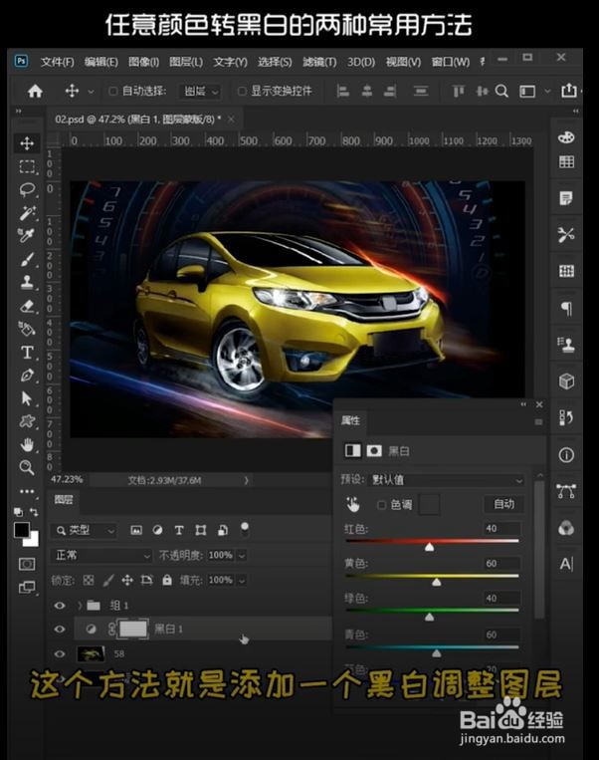
Task: Select the Paint Bucket tool
Action: [x=27, y=329]
